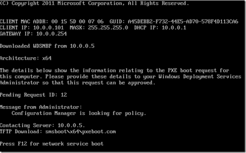Click the CLIENT MAC ADDR label
The image size is (246, 153).
(x=24, y=22)
